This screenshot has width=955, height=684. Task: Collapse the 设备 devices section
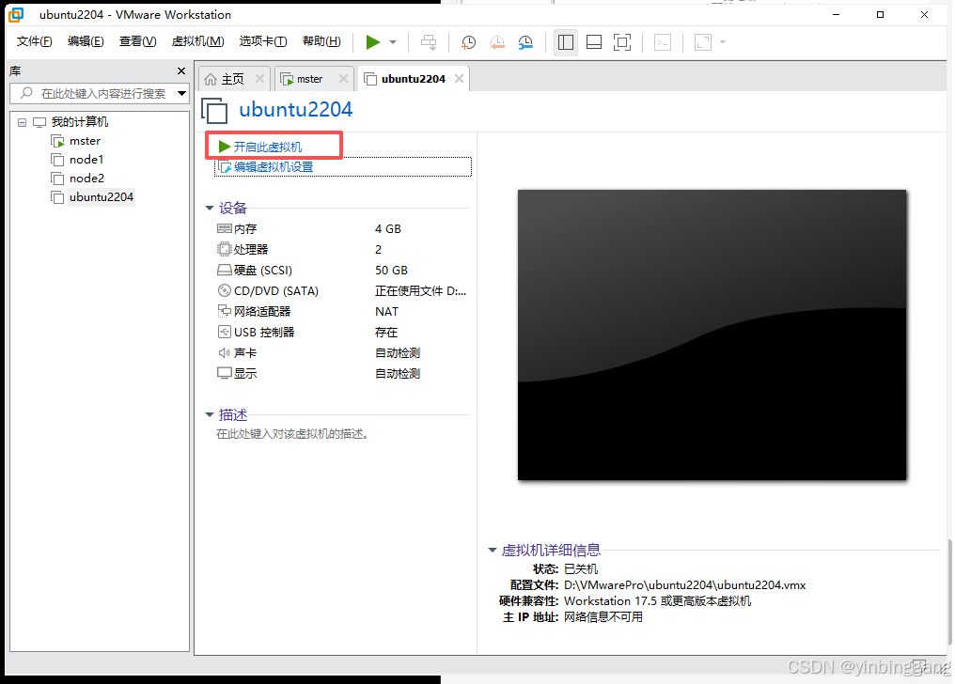pyautogui.click(x=210, y=209)
